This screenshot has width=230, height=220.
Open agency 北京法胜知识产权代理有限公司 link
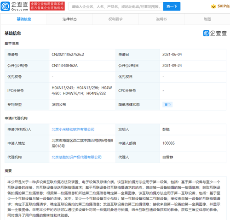click(x=76, y=157)
